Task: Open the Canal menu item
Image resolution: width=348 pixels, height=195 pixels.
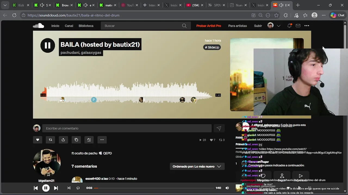Action: (69, 26)
